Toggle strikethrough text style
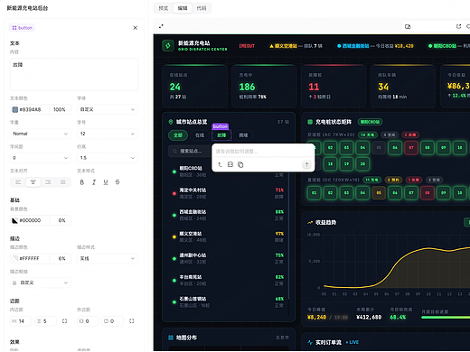Viewport: 470px width, 352px height. (117, 182)
